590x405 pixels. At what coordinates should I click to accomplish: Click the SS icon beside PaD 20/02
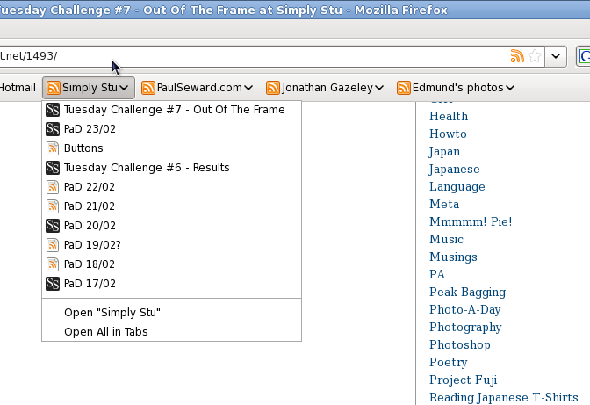click(53, 226)
